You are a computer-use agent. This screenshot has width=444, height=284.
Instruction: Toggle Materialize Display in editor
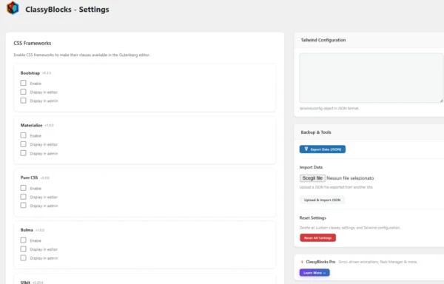pos(23,144)
